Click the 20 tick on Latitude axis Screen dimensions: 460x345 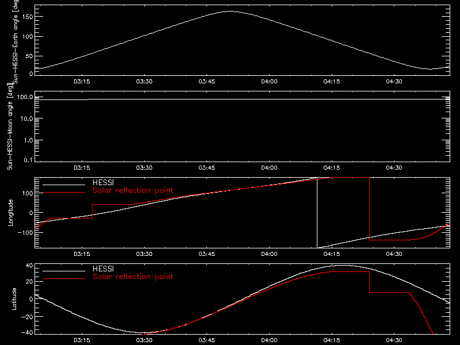pos(29,282)
